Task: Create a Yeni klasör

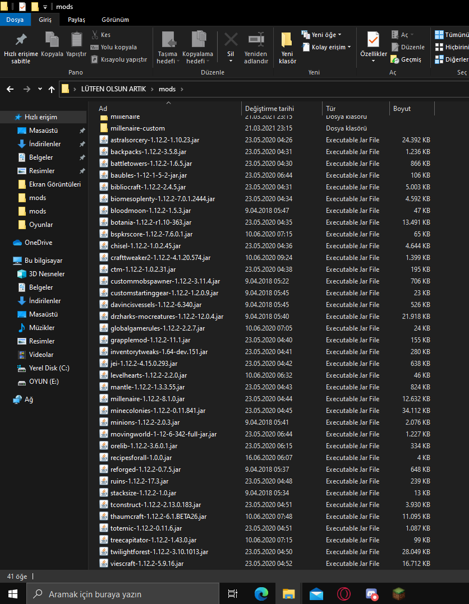Action: coord(287,48)
